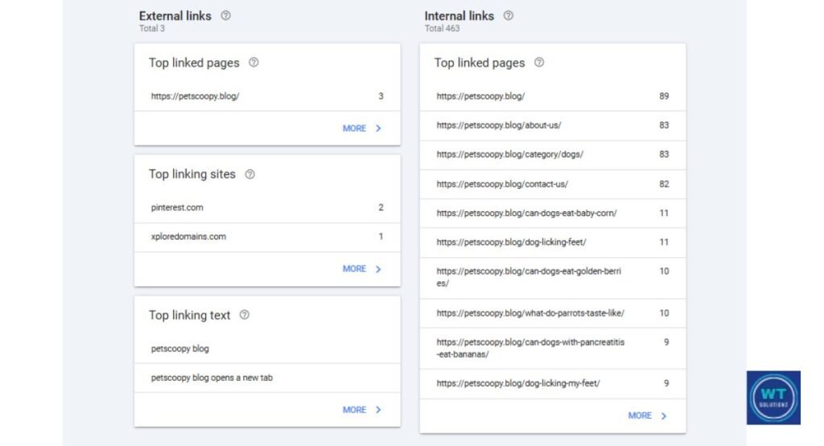Select 'petscoopy blog' linking text row
824x446 pixels.
point(267,349)
